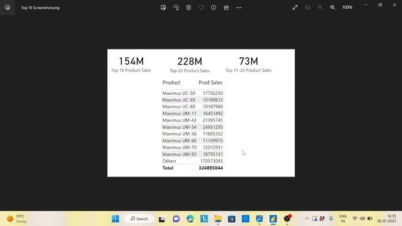The width and height of the screenshot is (402, 226).
Task: Open network and volume quick settings
Action: (x=362, y=218)
